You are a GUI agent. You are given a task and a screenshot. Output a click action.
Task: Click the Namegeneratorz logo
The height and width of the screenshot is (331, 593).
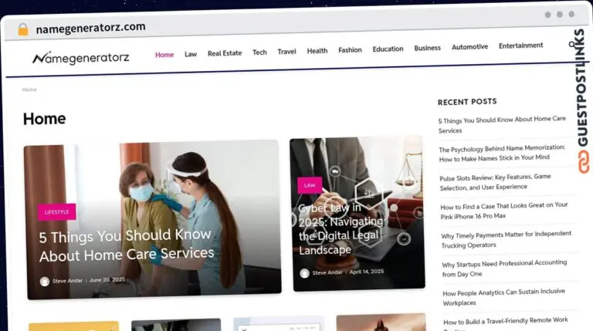81,58
